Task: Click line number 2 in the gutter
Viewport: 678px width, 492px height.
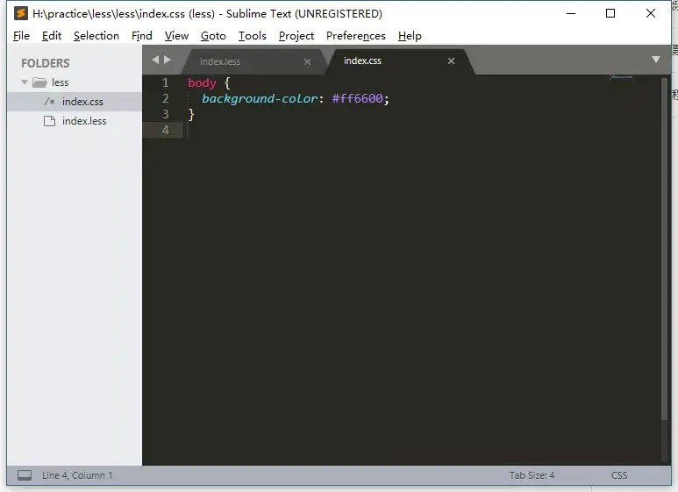Action: (165, 98)
